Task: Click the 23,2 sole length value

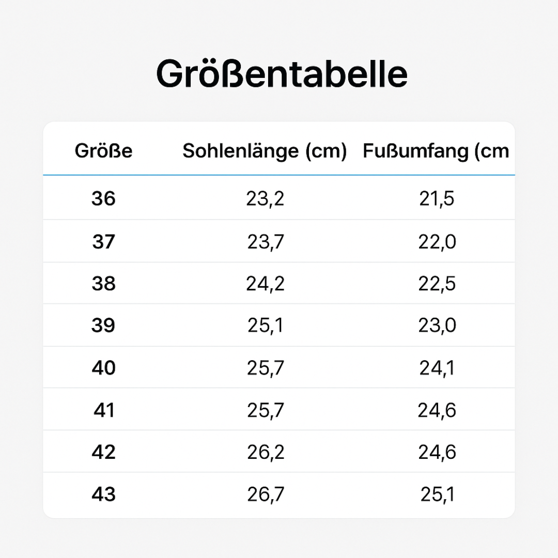Action: (265, 198)
